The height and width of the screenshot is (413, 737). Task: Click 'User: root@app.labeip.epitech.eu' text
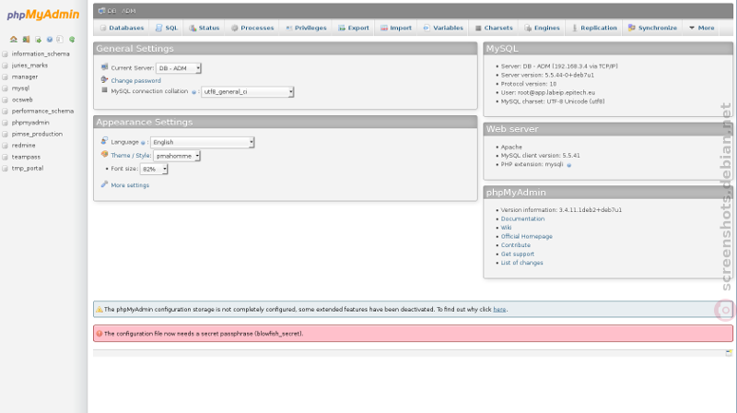[x=547, y=93]
